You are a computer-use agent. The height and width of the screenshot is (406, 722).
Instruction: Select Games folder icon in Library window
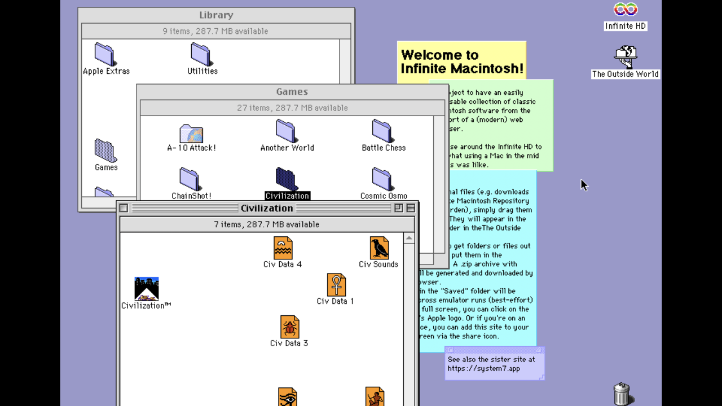105,151
